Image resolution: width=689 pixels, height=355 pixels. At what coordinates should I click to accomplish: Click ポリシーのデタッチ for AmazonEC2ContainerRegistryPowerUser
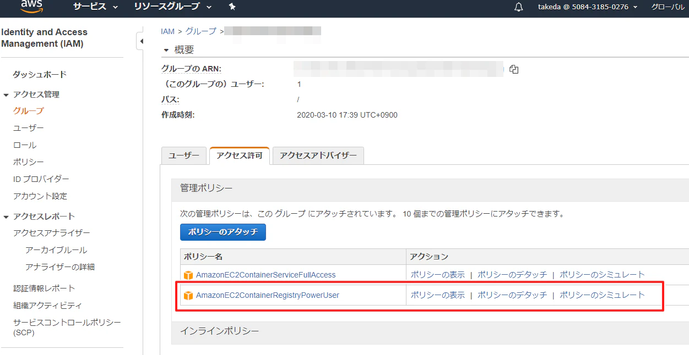[512, 295]
